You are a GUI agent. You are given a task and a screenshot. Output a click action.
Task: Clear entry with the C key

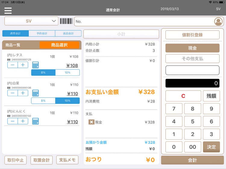(183, 96)
